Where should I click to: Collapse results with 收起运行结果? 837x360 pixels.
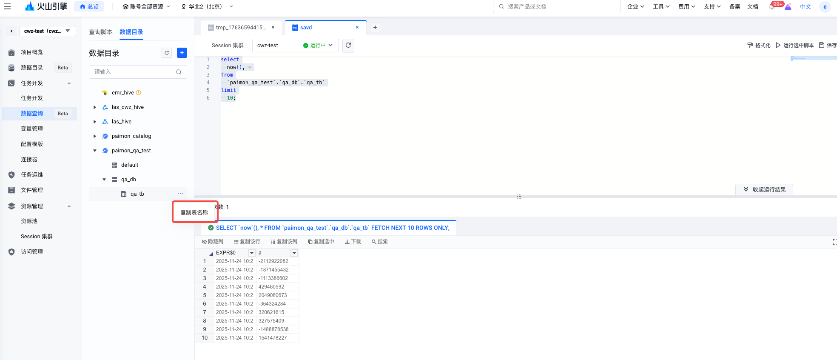point(764,189)
